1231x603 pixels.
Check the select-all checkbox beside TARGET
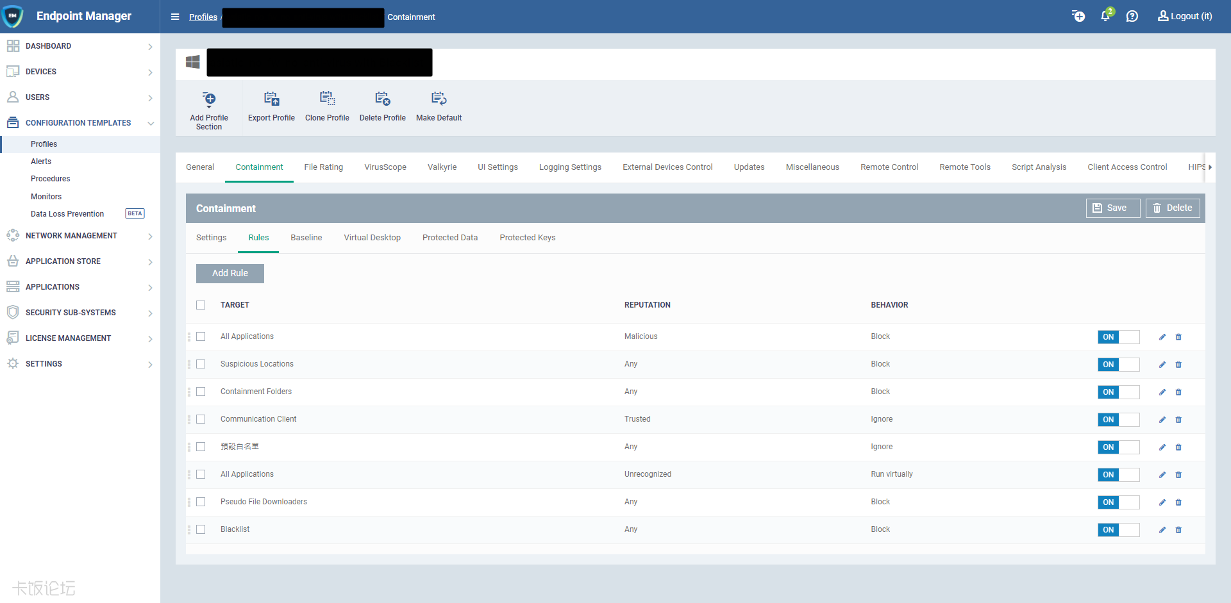[201, 305]
